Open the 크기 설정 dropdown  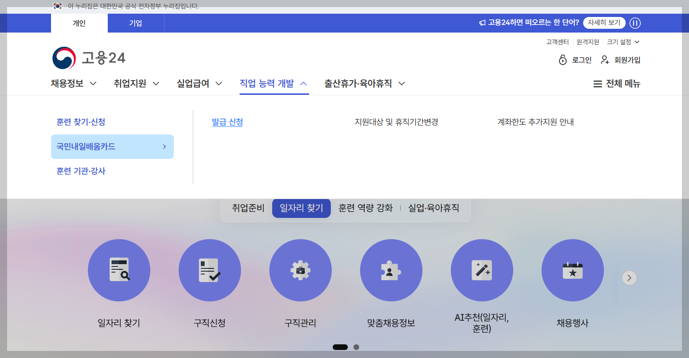(x=623, y=42)
